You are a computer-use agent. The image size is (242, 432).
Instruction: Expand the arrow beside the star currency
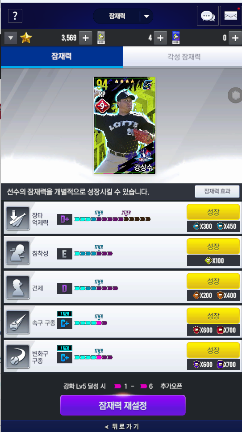tap(11, 38)
